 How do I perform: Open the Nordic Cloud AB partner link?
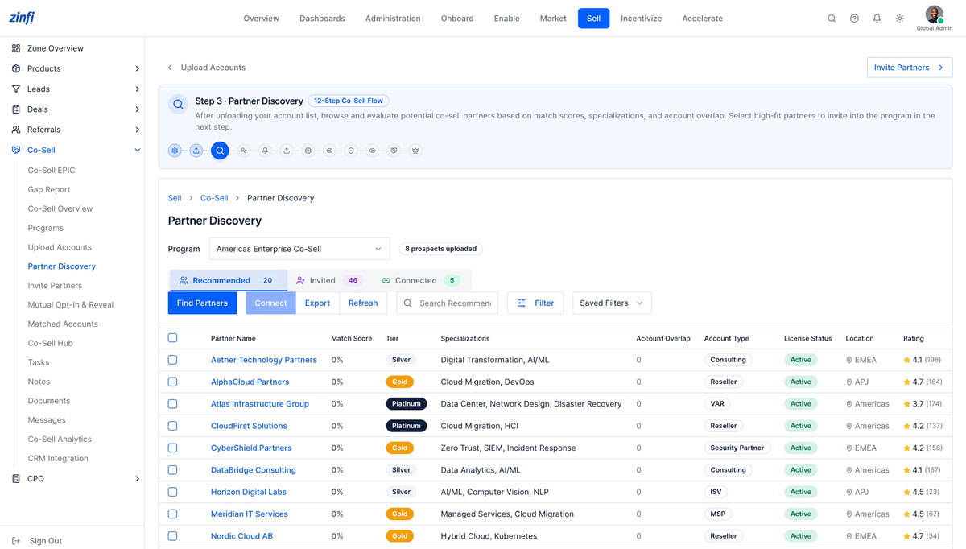(242, 535)
